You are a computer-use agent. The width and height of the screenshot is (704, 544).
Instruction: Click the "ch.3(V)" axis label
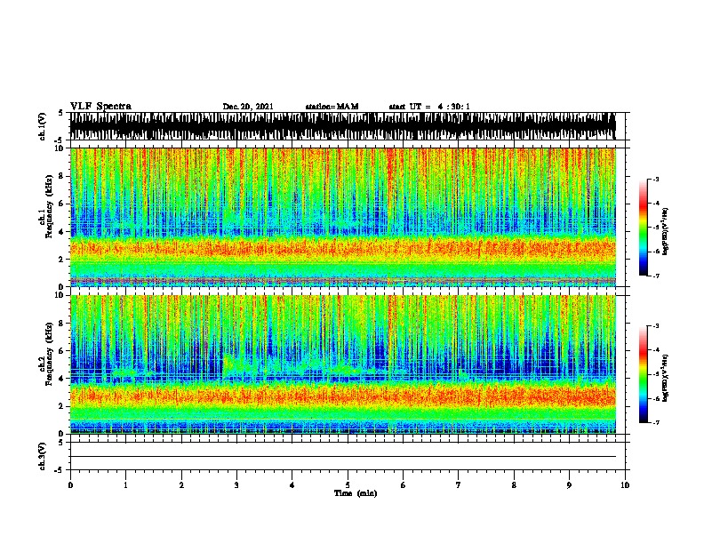43,456
